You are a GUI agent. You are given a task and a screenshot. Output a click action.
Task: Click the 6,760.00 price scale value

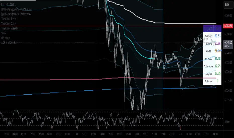(228, 15)
